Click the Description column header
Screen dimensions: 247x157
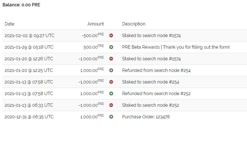coord(133,24)
